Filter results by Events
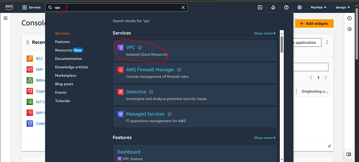 click(61, 92)
